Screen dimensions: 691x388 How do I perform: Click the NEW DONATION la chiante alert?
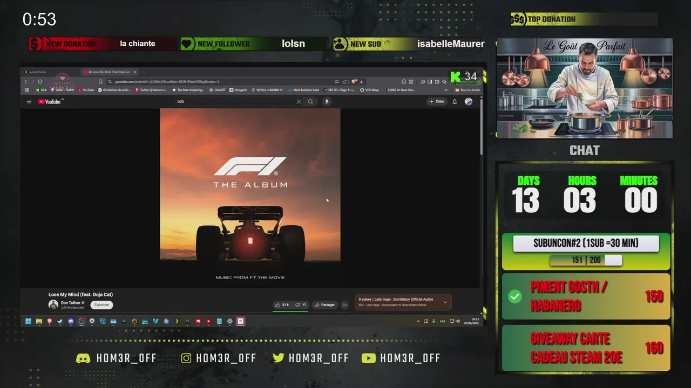(x=103, y=44)
